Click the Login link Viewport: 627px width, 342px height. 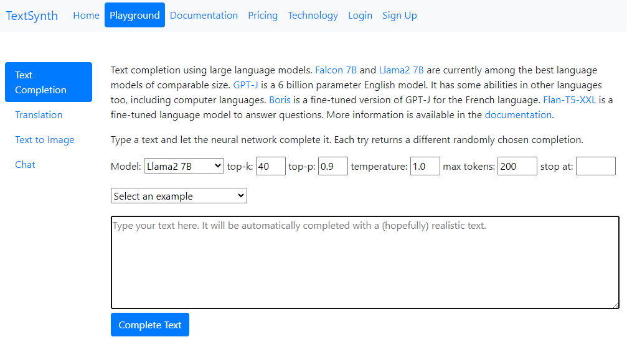click(360, 16)
